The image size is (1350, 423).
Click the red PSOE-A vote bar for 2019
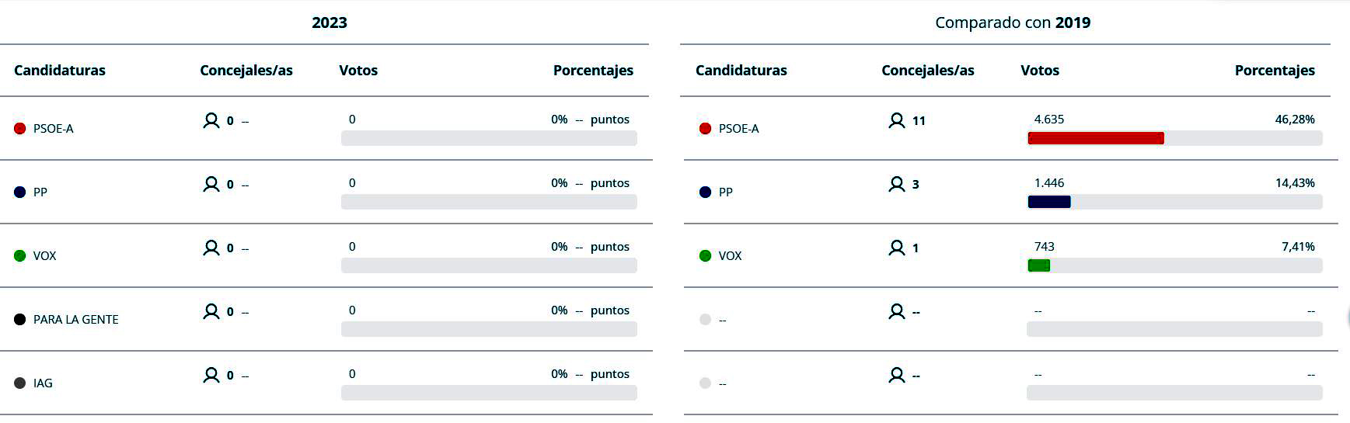1095,138
